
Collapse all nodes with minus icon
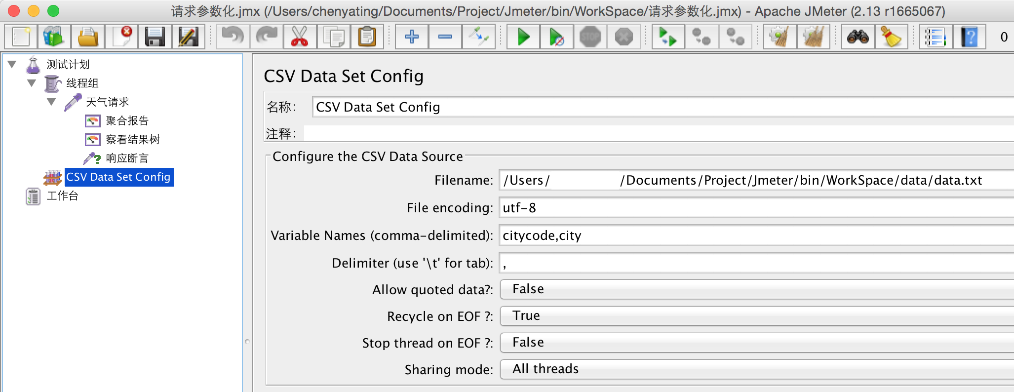click(445, 37)
